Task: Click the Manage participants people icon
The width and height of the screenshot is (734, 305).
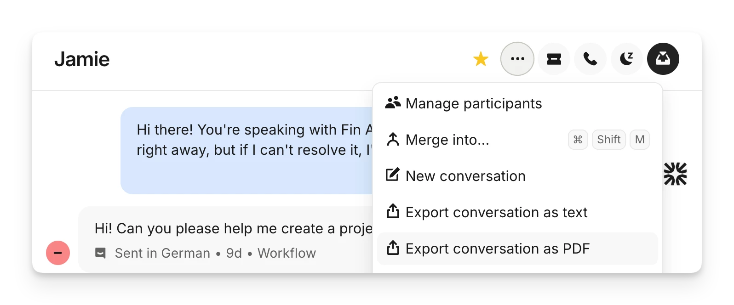Action: [393, 103]
